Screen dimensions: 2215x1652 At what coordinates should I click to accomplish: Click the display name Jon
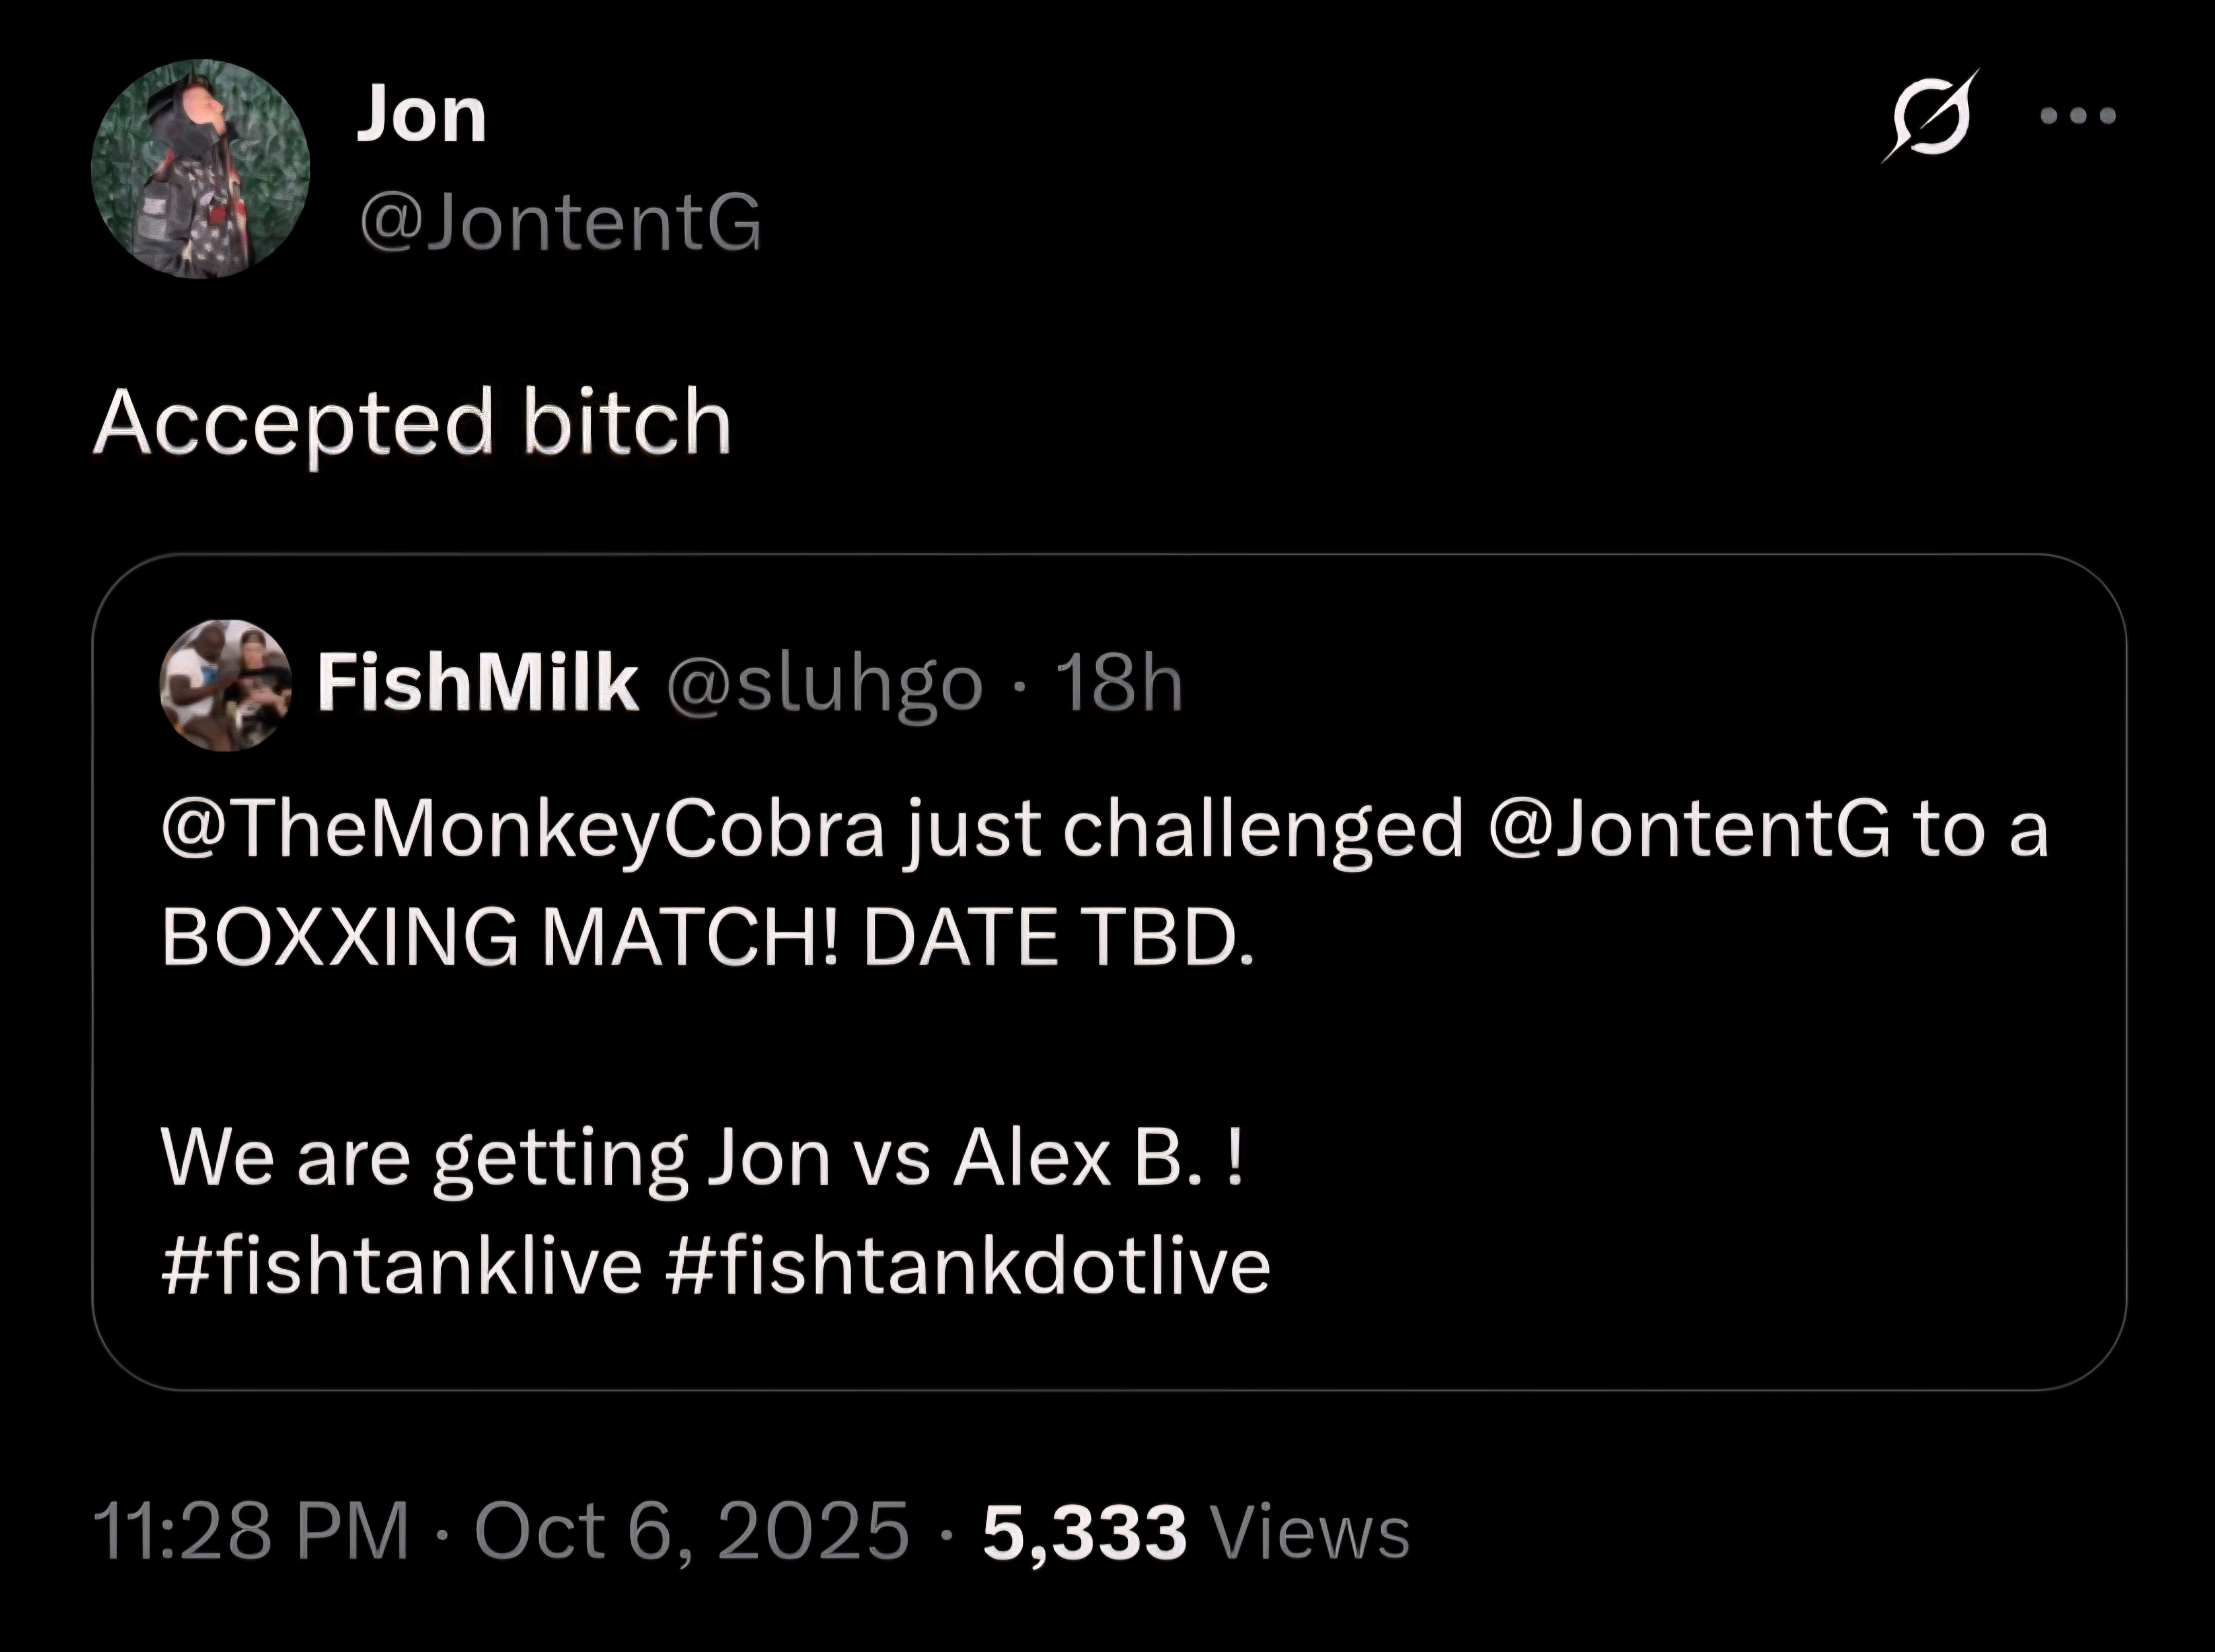(x=422, y=114)
